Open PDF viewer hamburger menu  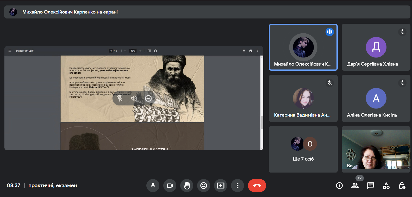click(10, 51)
